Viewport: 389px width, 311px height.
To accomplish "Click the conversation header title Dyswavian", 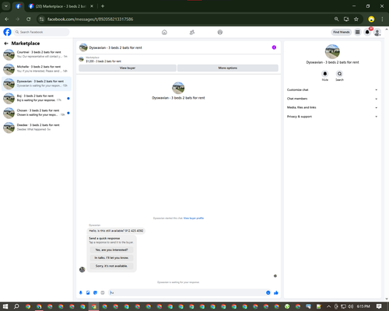I will coord(115,47).
